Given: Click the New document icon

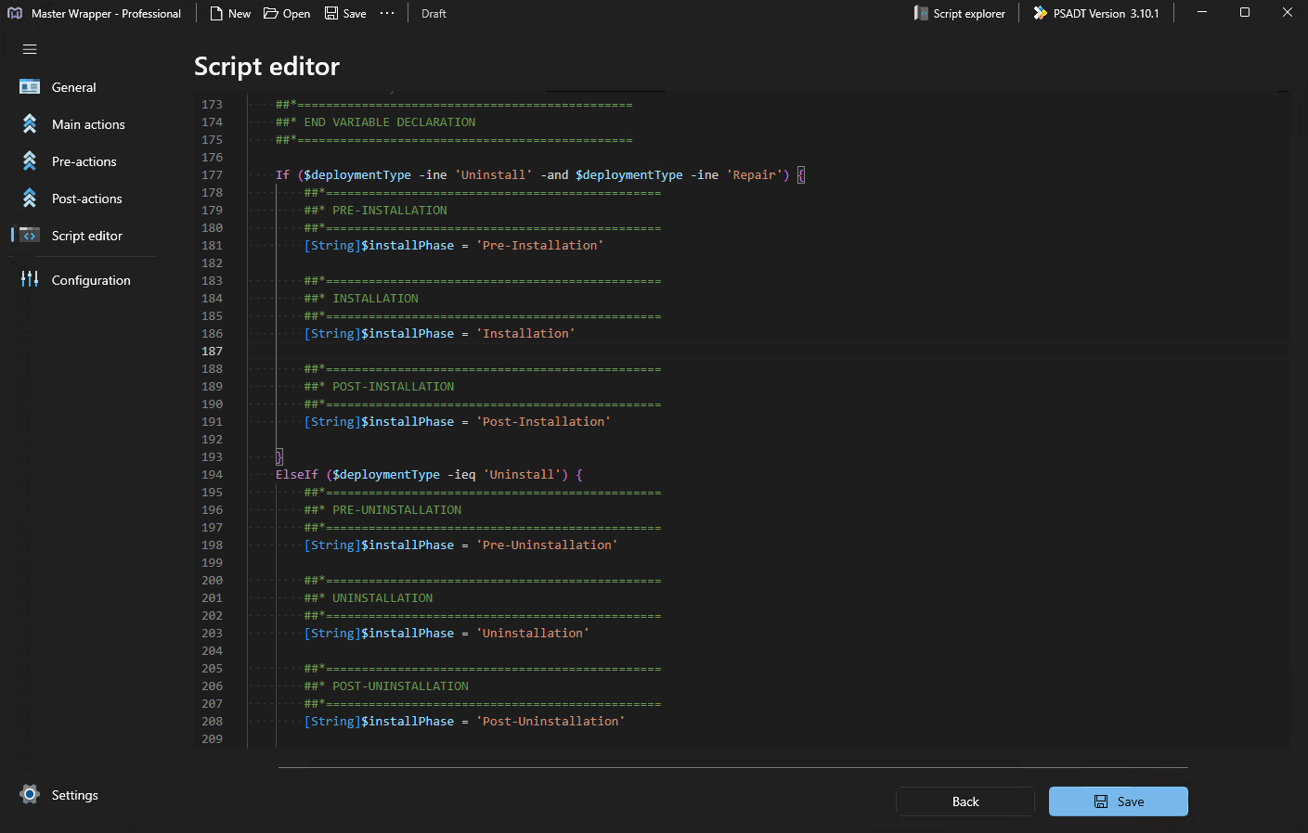Looking at the screenshot, I should coord(216,13).
